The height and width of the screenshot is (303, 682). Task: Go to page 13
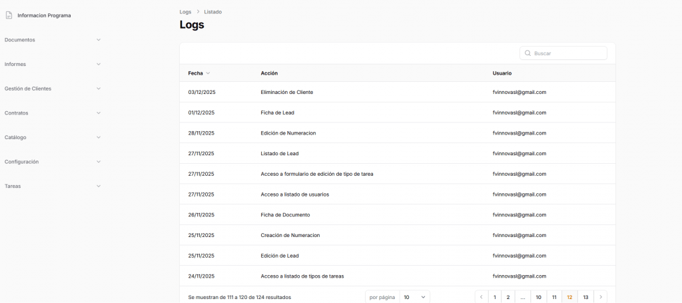click(x=585, y=297)
